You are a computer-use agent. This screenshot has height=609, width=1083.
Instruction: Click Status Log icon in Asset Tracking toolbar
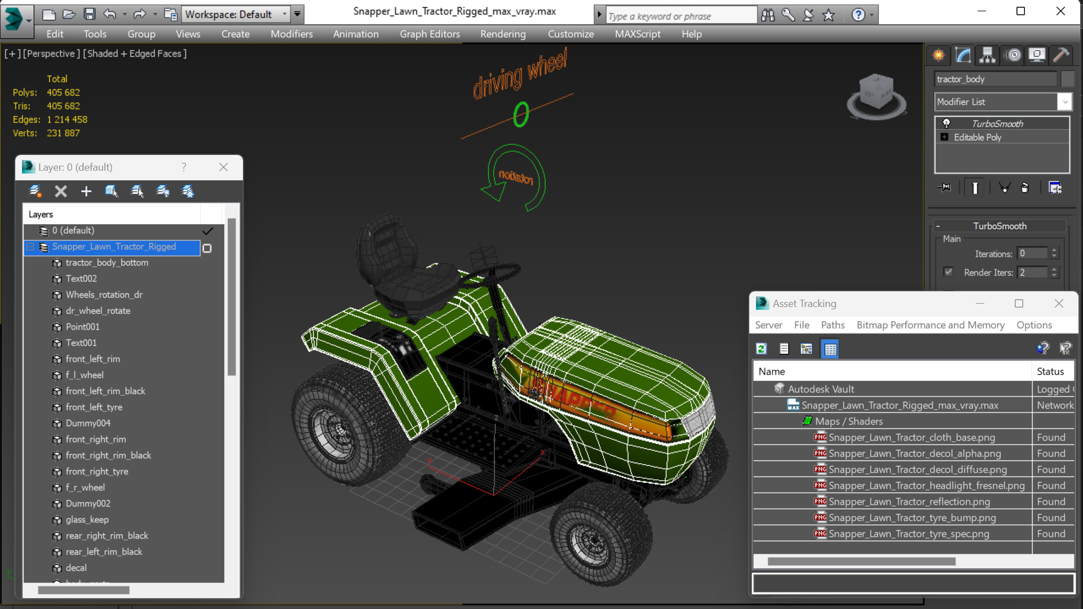pos(784,349)
